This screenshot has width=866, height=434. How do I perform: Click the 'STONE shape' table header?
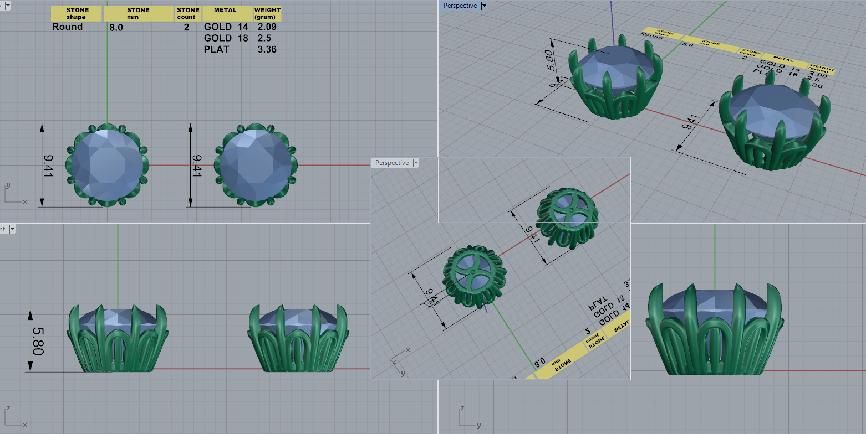(77, 14)
